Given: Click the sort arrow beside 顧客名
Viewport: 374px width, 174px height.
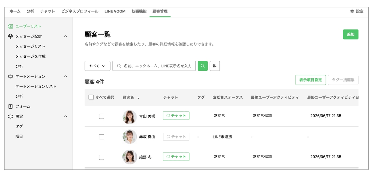Looking at the screenshot, I should (x=138, y=98).
